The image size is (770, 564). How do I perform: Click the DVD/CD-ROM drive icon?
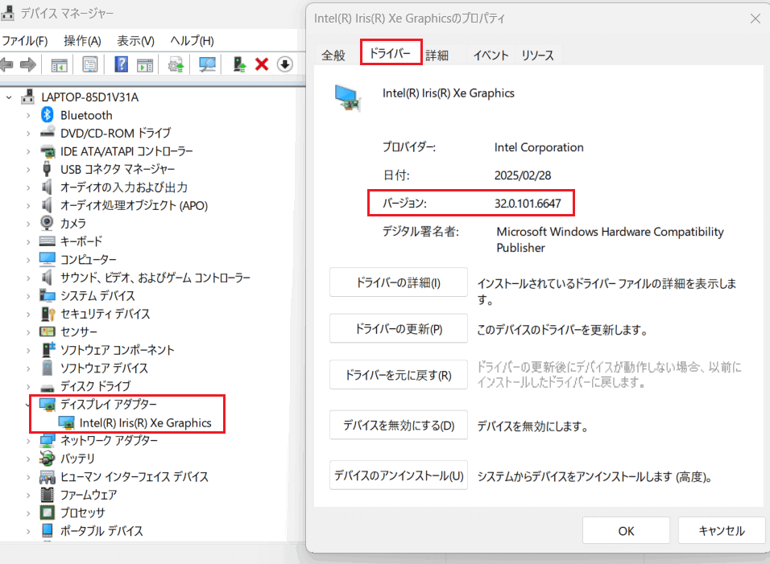(x=48, y=133)
